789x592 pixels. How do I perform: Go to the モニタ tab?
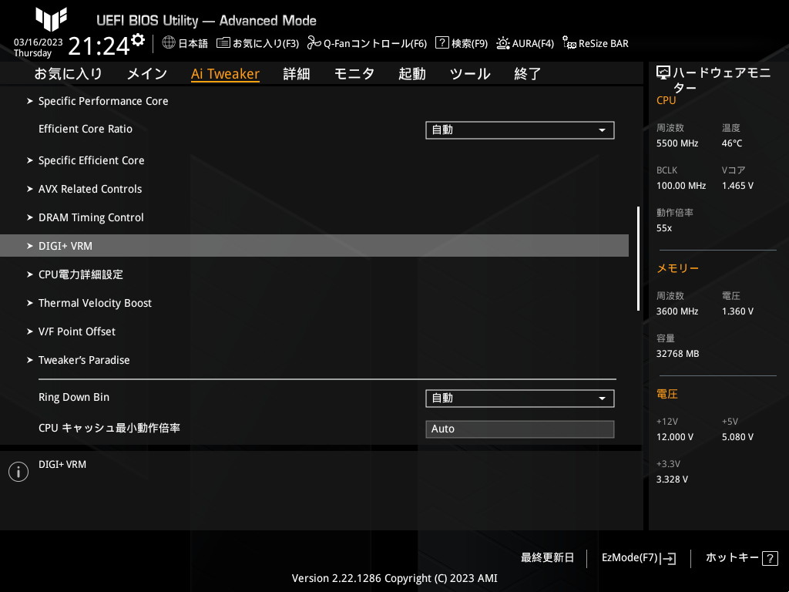[354, 74]
